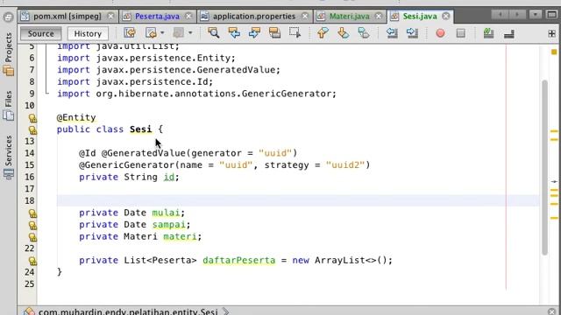Click the greyed-out Forward navigation icon
The image size is (561, 315).
[178, 33]
